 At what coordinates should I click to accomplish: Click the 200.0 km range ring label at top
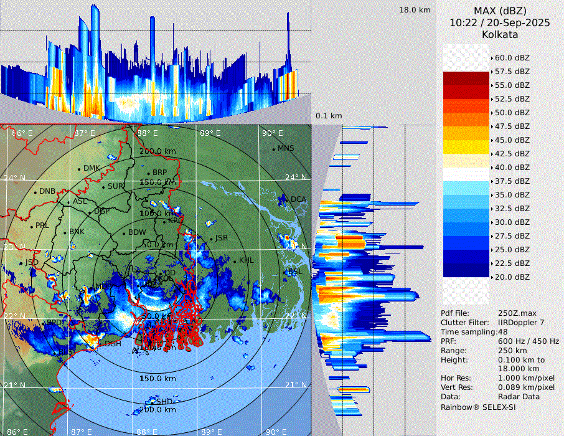tap(156, 151)
